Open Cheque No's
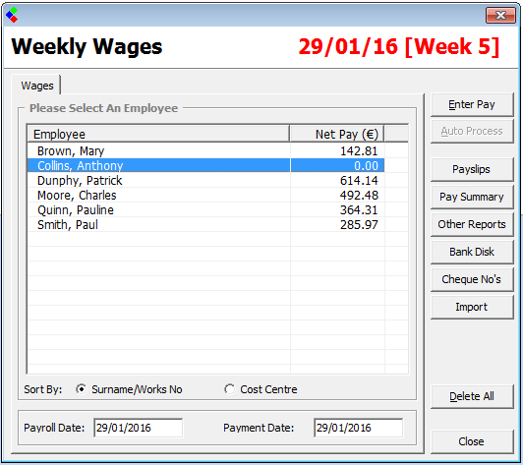Viewport: 523px width, 465px height. (x=472, y=279)
